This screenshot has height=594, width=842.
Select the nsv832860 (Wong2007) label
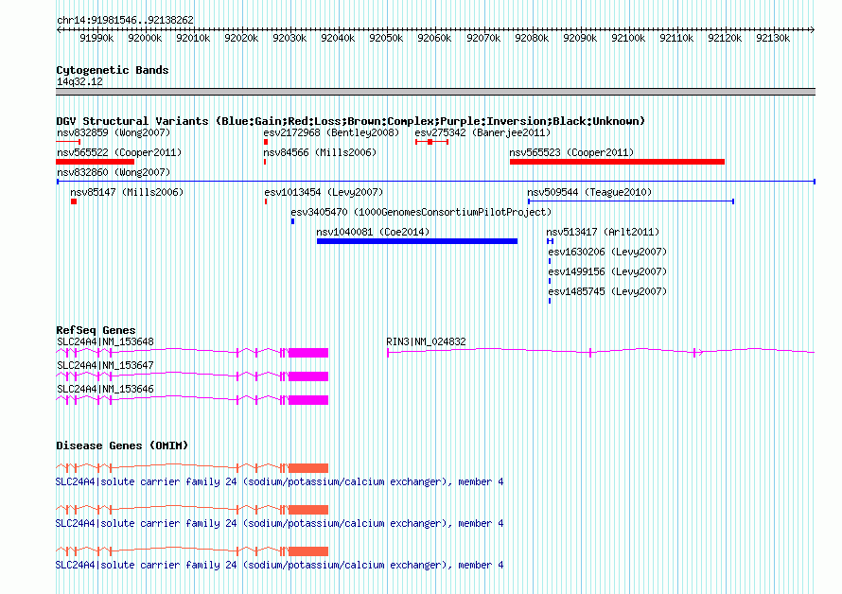[114, 172]
